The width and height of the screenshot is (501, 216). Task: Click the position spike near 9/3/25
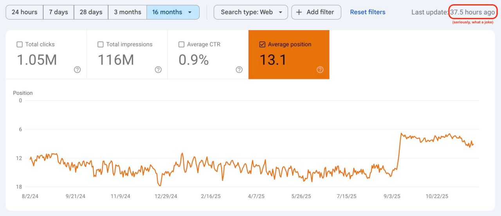coord(401,134)
